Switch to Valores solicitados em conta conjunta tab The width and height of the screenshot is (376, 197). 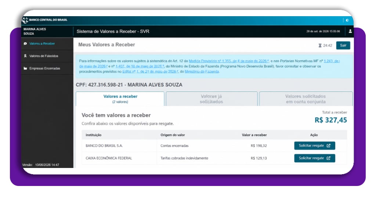(306, 99)
